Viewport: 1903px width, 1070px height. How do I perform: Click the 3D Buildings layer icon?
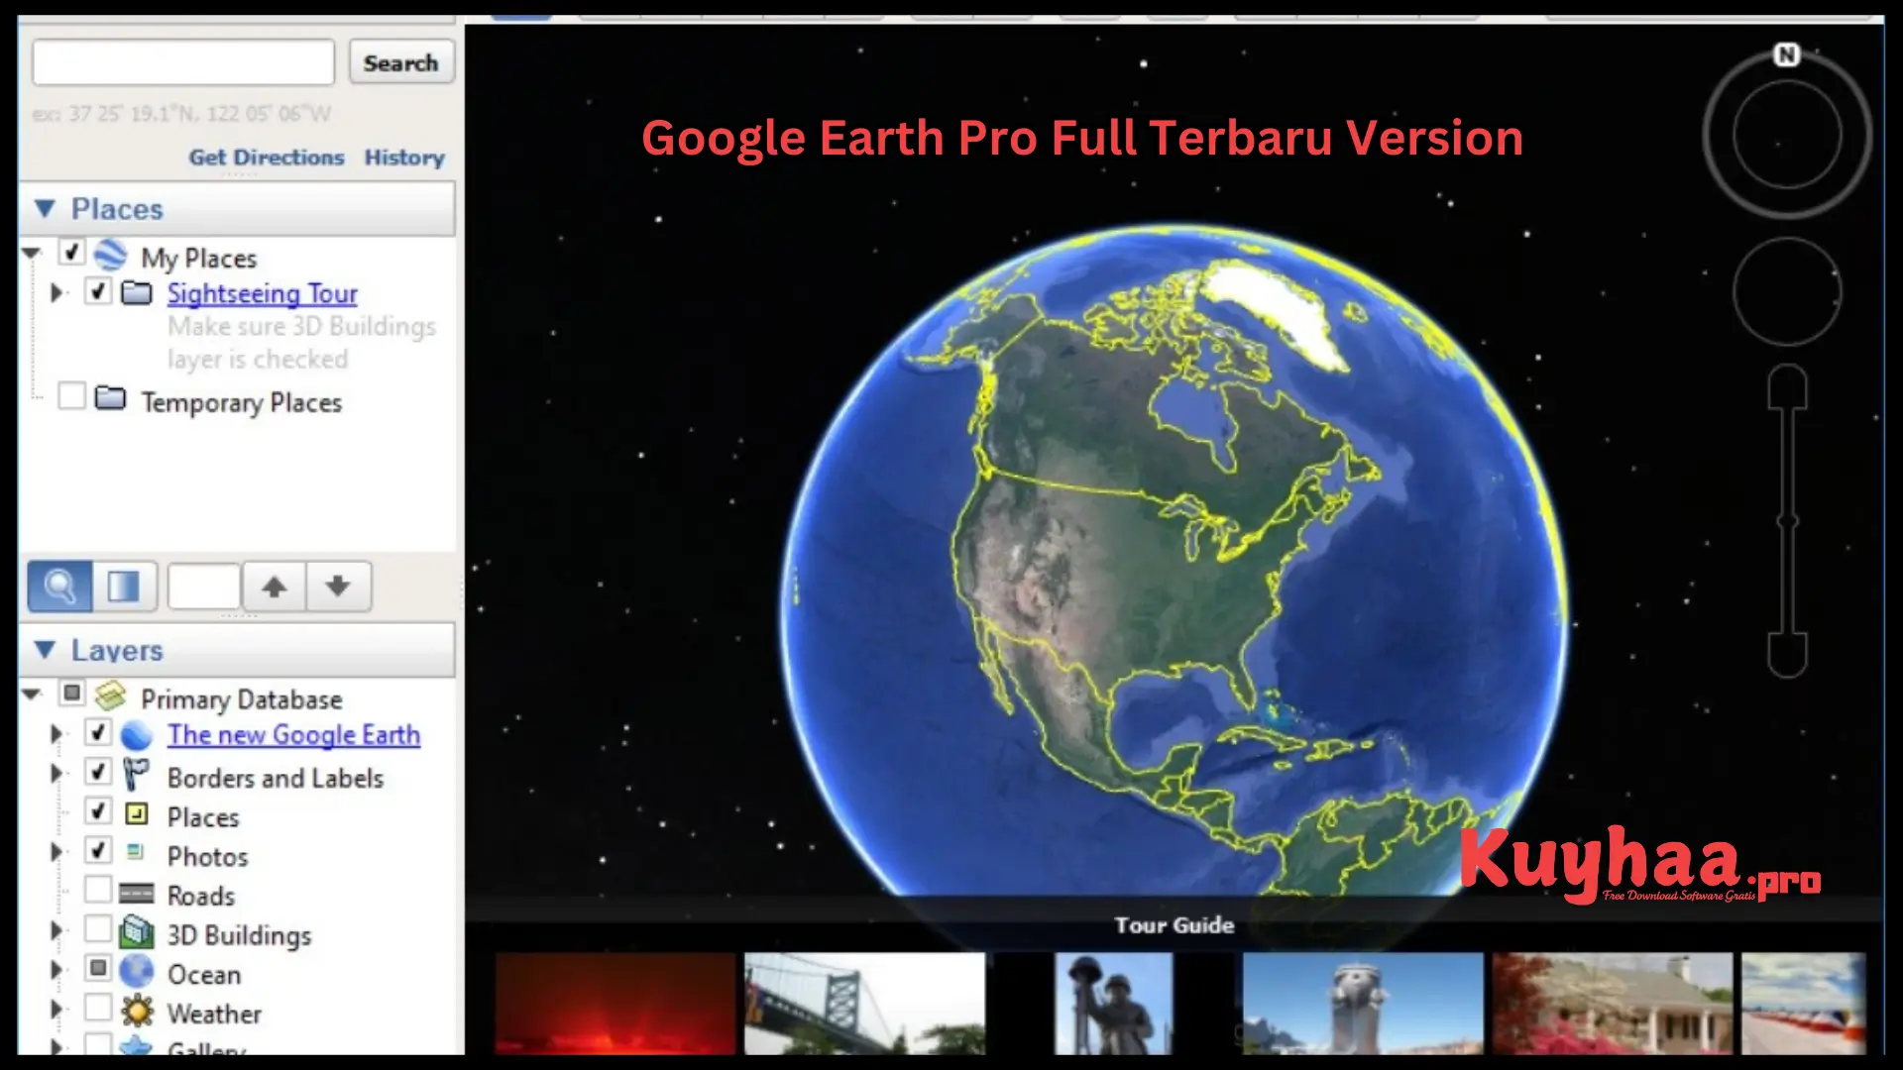point(137,933)
